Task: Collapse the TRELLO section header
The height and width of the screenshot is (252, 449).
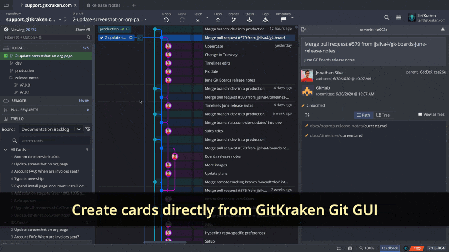Action: click(x=46, y=119)
